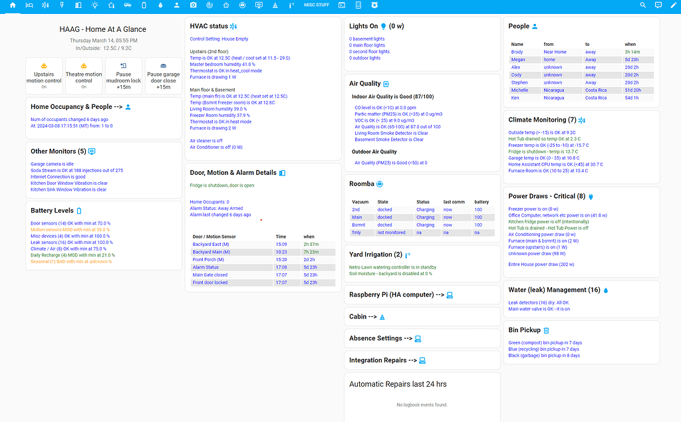Select the home view in the toolbar
Image resolution: width=681 pixels, height=422 pixels.
pos(12,5)
